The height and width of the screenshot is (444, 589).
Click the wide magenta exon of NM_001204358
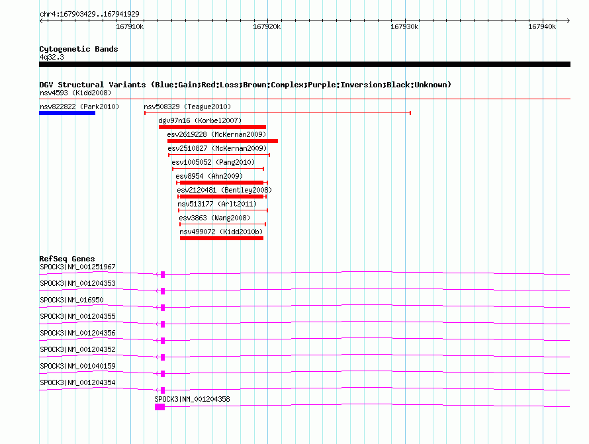pos(159,407)
